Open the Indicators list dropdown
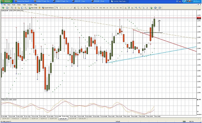The image size is (202, 123). 152,8
